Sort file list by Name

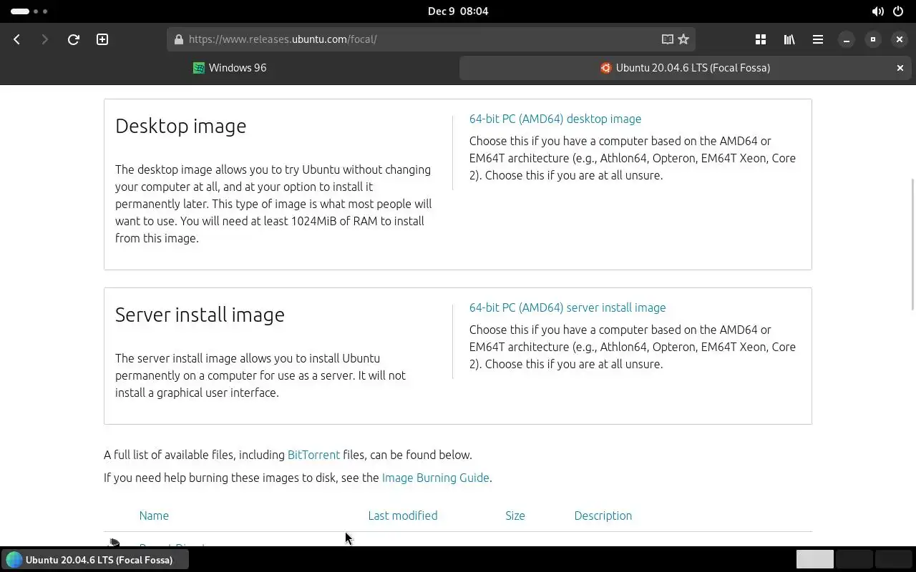(154, 516)
